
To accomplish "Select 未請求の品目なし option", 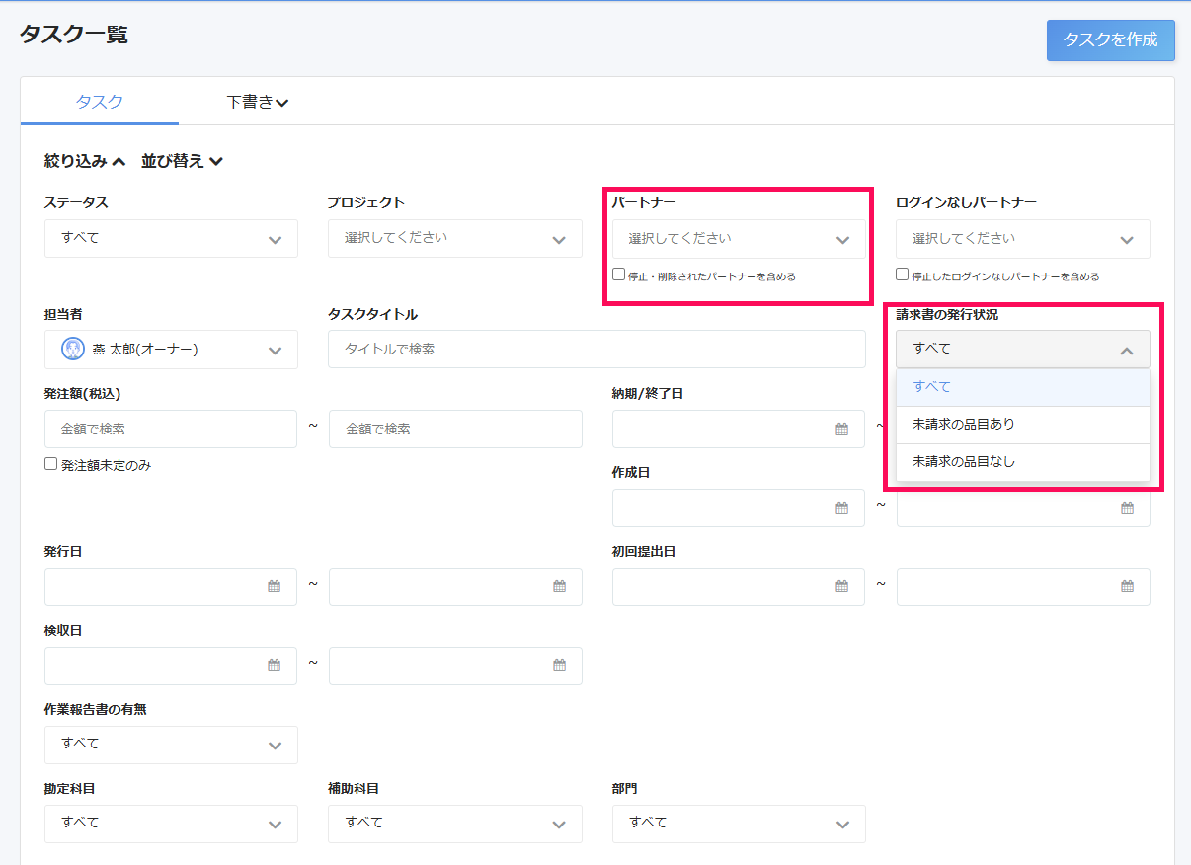I will (1023, 462).
